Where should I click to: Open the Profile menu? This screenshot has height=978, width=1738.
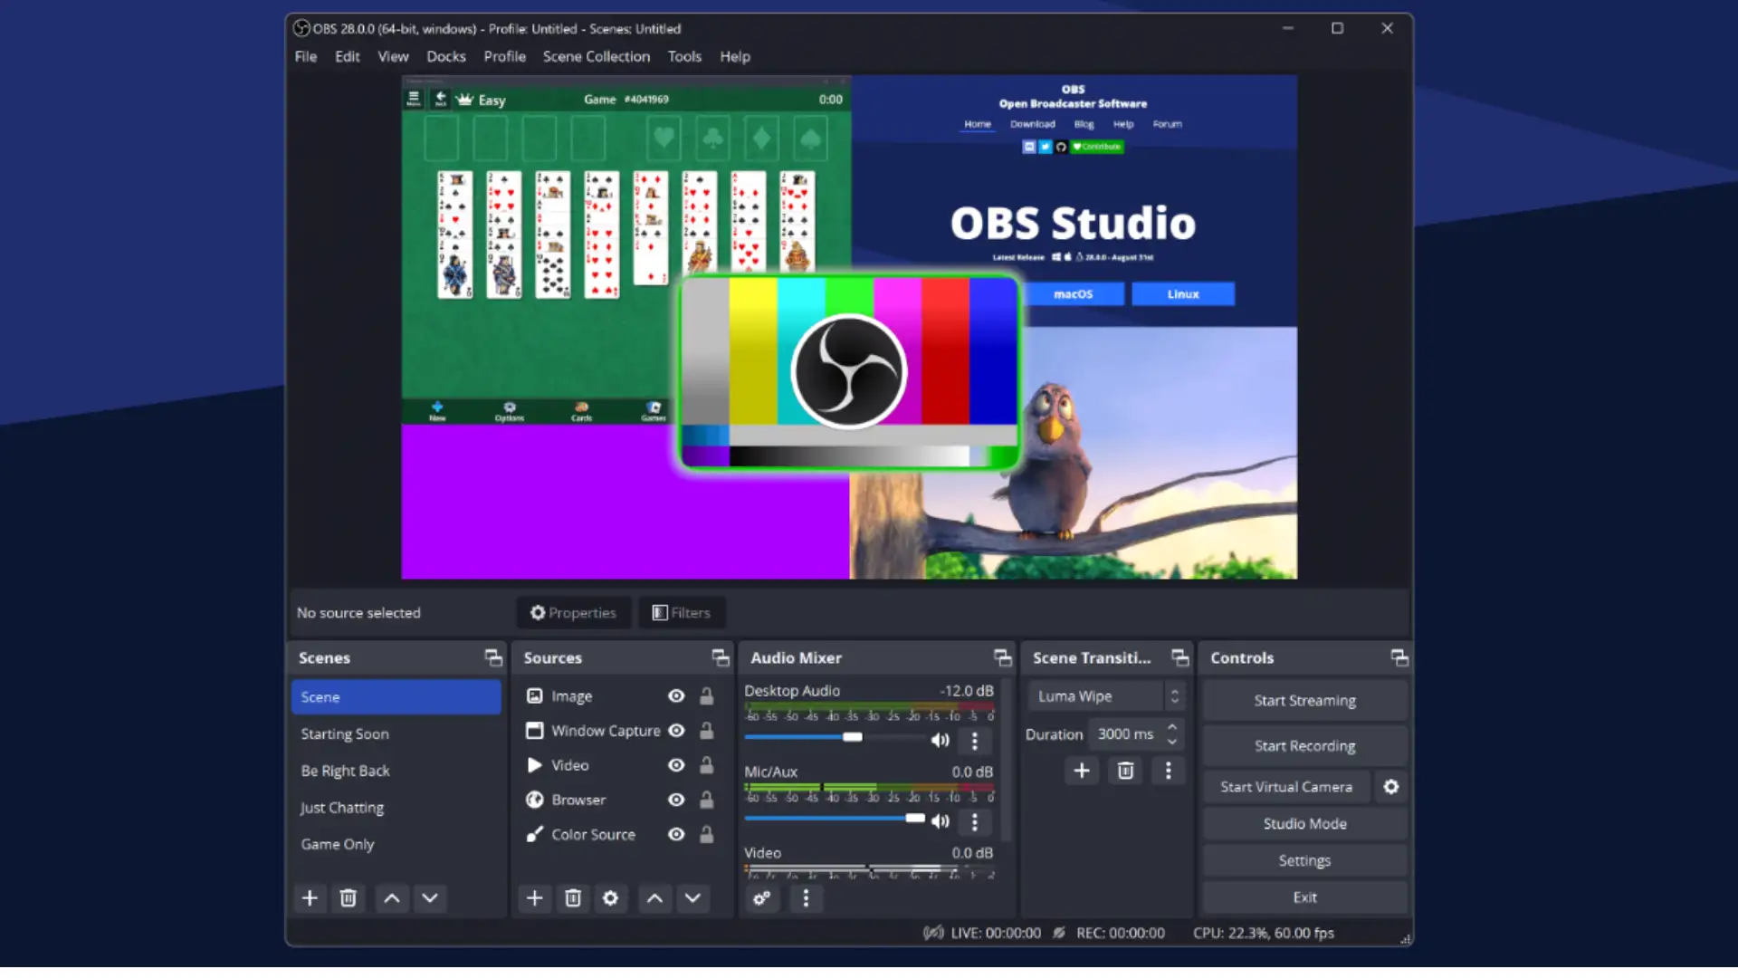click(x=504, y=56)
